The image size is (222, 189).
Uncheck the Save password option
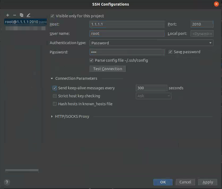click(170, 52)
